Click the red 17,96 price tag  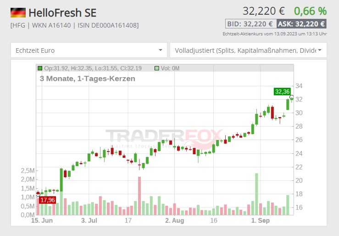[x=48, y=200]
